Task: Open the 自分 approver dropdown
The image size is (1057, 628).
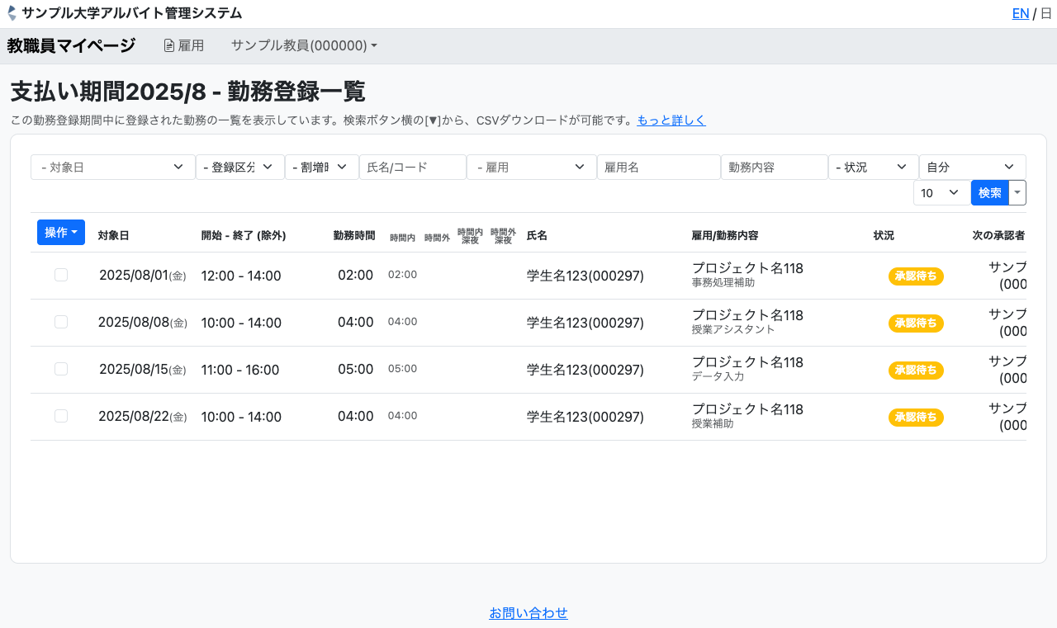Action: click(x=973, y=167)
